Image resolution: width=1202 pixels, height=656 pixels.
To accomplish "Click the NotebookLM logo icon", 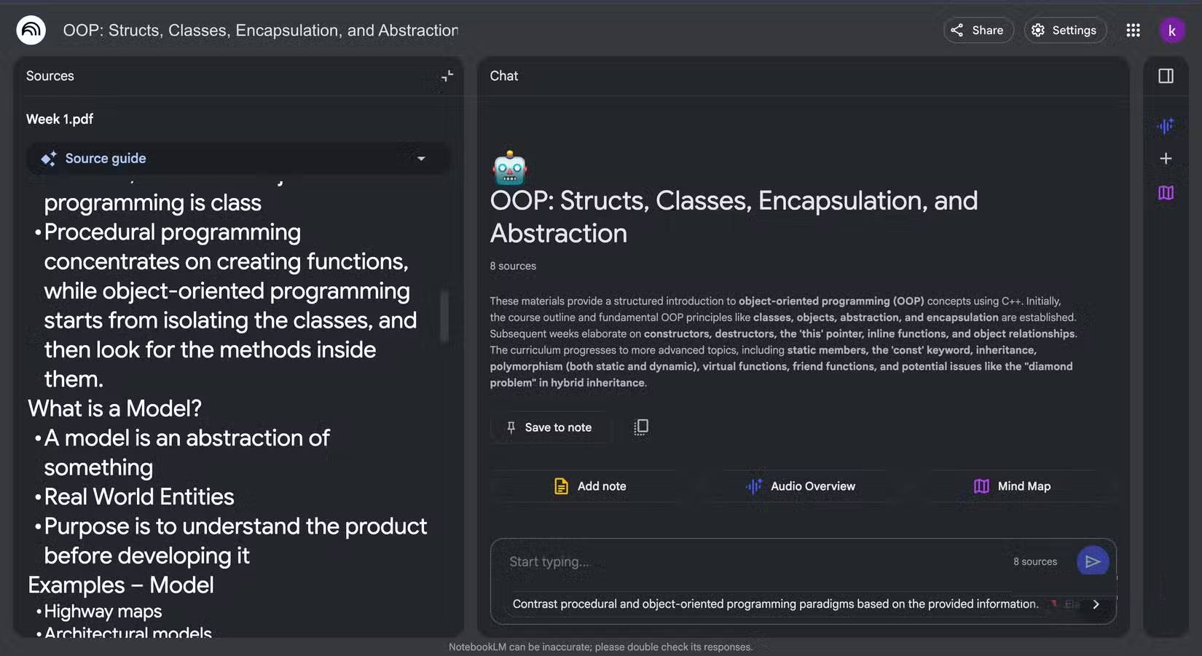I will pyautogui.click(x=31, y=30).
